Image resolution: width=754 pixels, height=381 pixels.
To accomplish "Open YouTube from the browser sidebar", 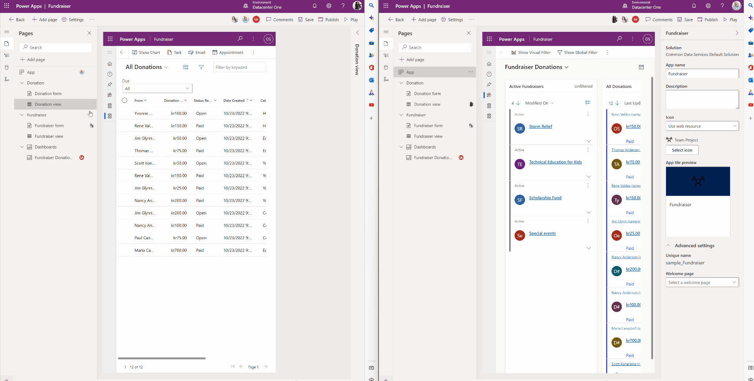I will pos(371,105).
